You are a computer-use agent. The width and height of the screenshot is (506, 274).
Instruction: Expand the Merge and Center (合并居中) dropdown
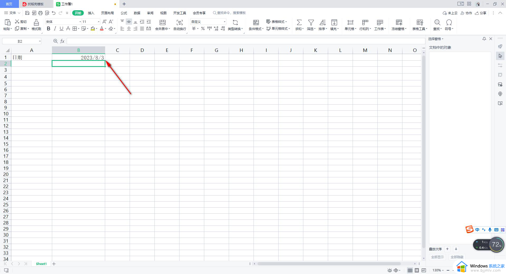coord(169,29)
